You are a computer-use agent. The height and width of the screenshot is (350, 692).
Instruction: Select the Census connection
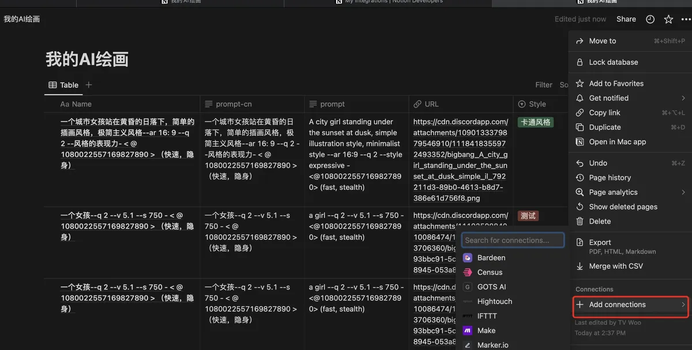(x=490, y=272)
